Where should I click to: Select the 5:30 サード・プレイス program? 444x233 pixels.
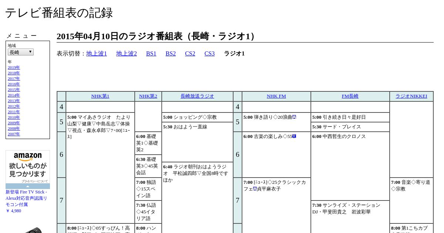click(350, 127)
